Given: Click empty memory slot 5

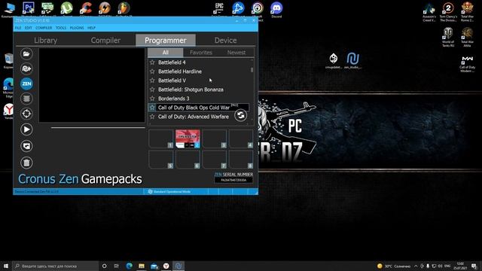Looking at the screenshot, I should click(x=161, y=160).
